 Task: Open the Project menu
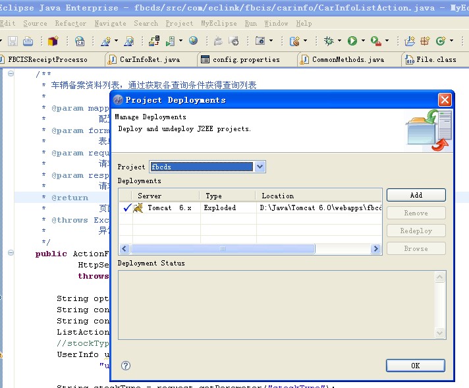pos(179,23)
